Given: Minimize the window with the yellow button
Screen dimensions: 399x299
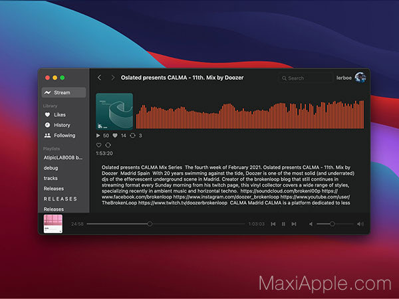Looking at the screenshot, I should point(55,78).
